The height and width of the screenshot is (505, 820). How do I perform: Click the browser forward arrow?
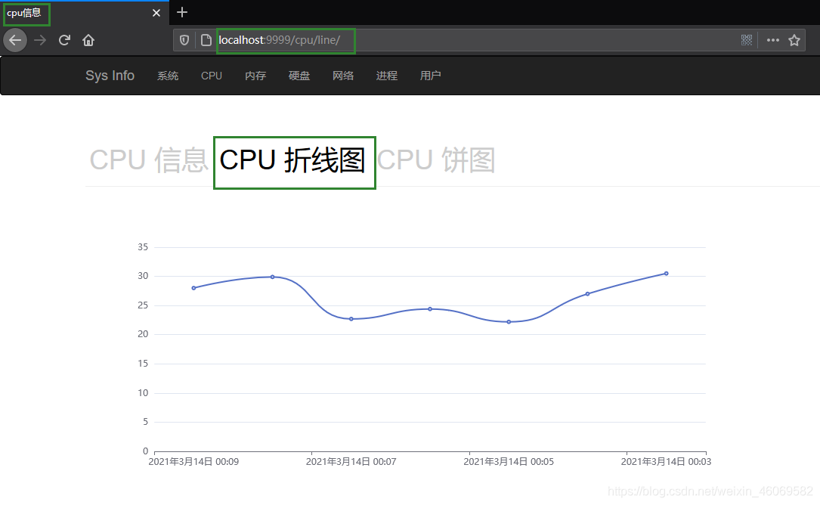(x=40, y=40)
